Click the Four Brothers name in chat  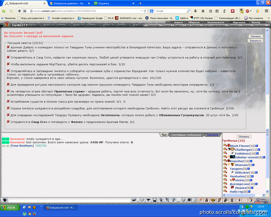(22, 146)
